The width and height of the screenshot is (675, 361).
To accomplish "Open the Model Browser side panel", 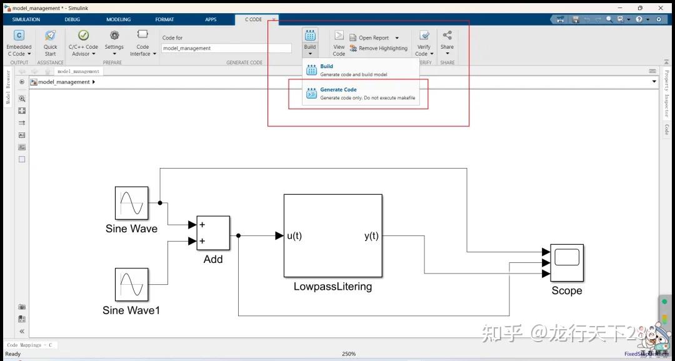I will click(x=7, y=87).
